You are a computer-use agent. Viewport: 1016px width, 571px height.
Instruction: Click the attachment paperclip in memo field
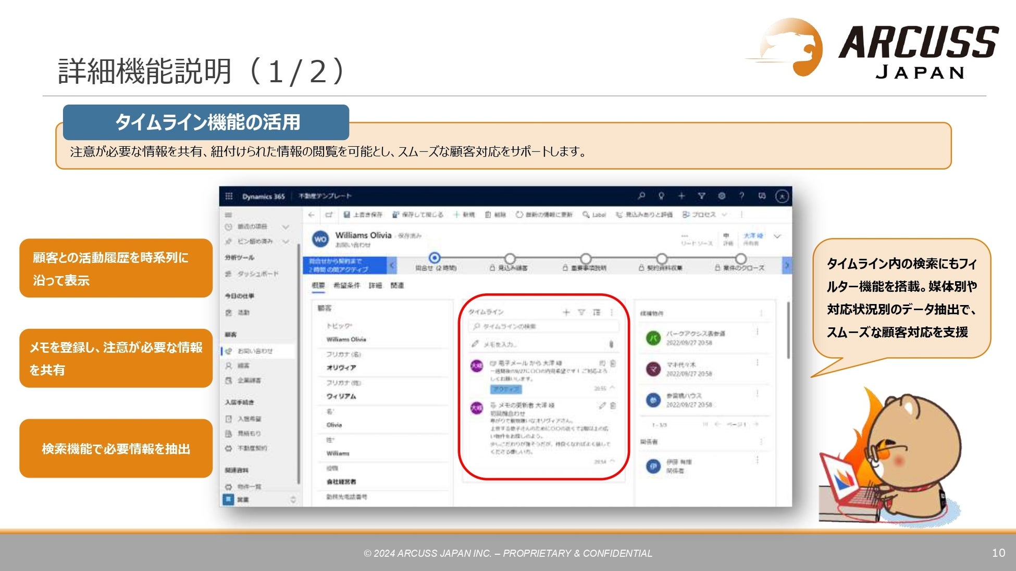(611, 344)
